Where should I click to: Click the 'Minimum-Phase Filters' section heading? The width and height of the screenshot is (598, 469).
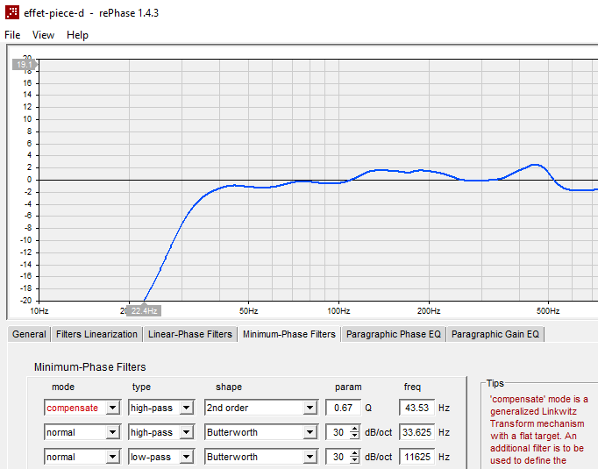click(x=90, y=367)
